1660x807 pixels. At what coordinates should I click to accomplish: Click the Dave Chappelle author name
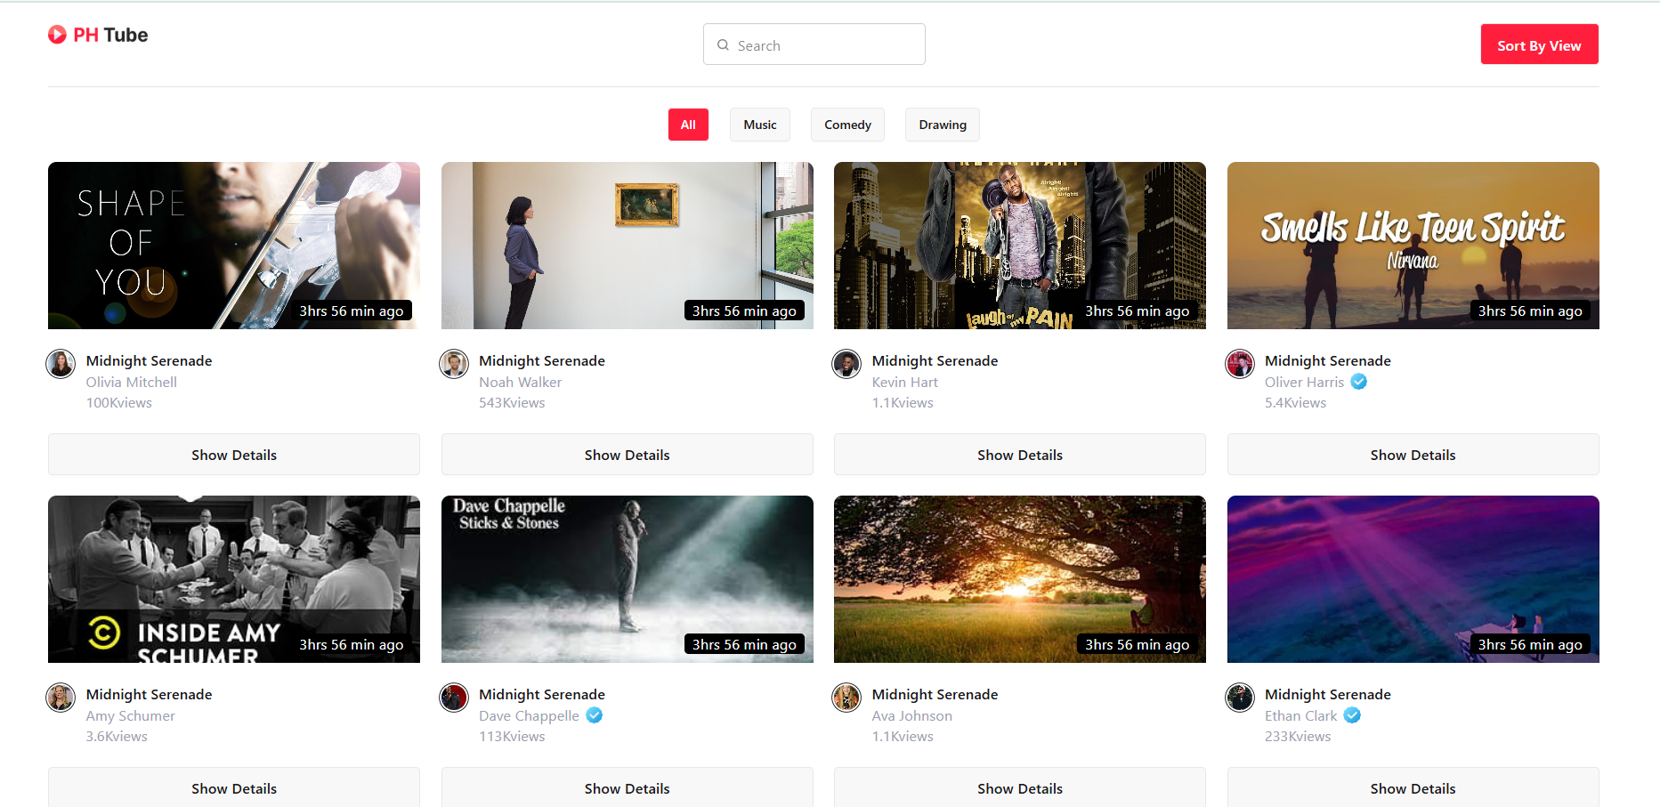tap(529, 715)
